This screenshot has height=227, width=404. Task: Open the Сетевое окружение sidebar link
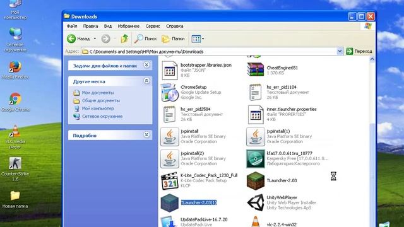click(102, 116)
